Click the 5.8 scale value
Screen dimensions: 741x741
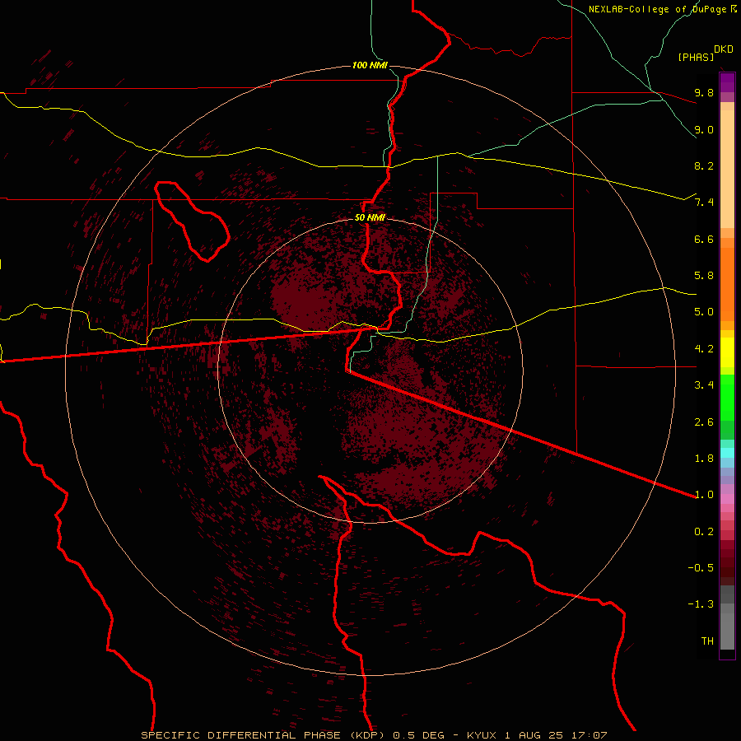tap(704, 276)
